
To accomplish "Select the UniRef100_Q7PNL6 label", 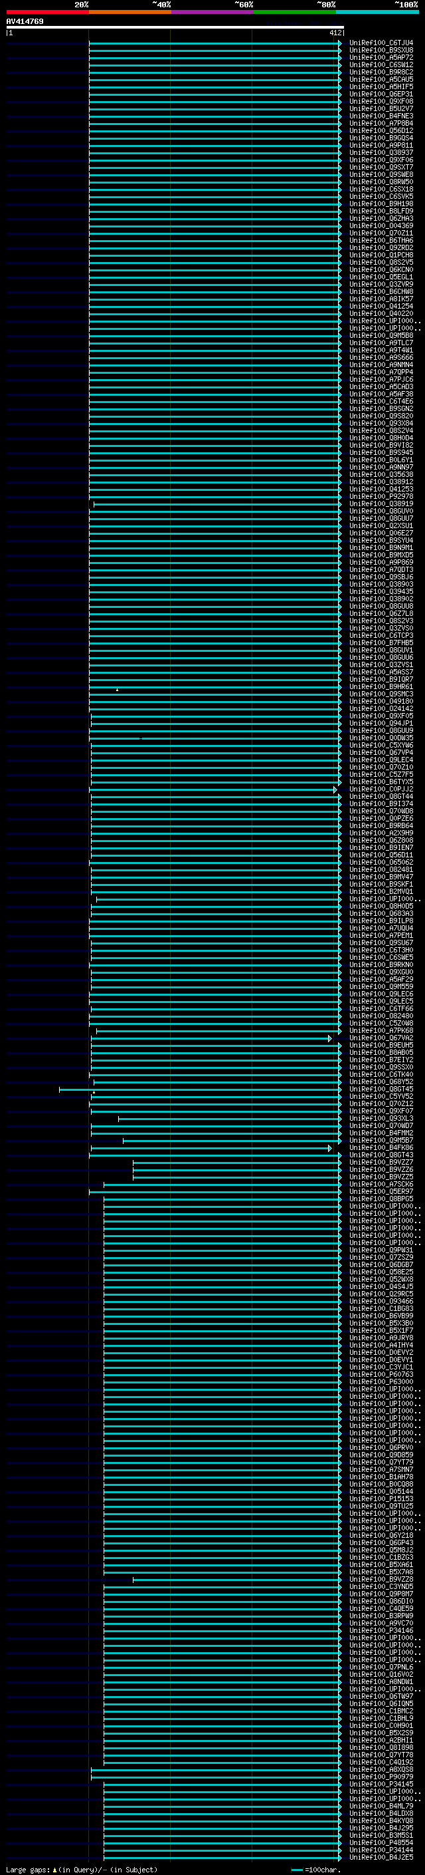I will [381, 1667].
